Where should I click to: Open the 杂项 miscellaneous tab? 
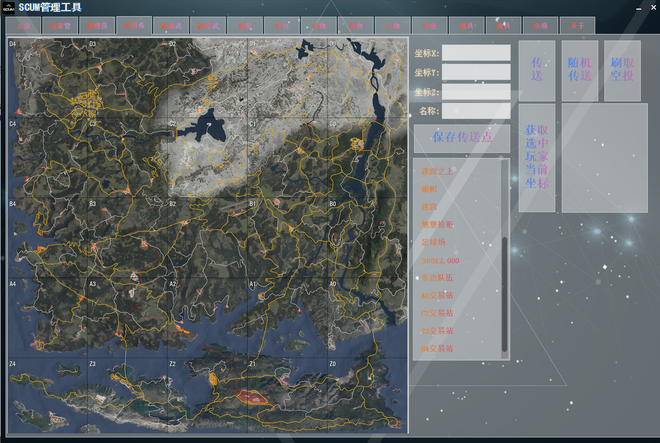[x=541, y=26]
